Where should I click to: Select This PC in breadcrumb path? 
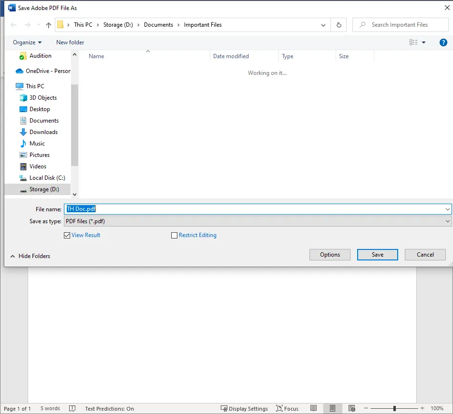[x=83, y=25]
